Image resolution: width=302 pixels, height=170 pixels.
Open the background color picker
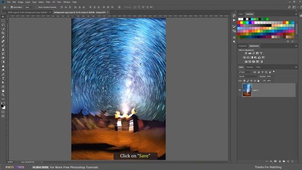tap(4, 108)
